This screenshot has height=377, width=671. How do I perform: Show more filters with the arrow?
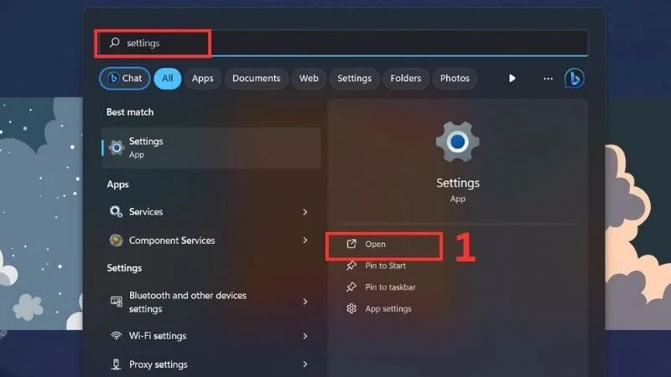(512, 78)
